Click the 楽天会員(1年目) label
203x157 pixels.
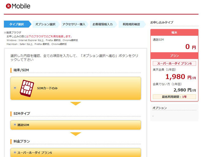click(164, 70)
